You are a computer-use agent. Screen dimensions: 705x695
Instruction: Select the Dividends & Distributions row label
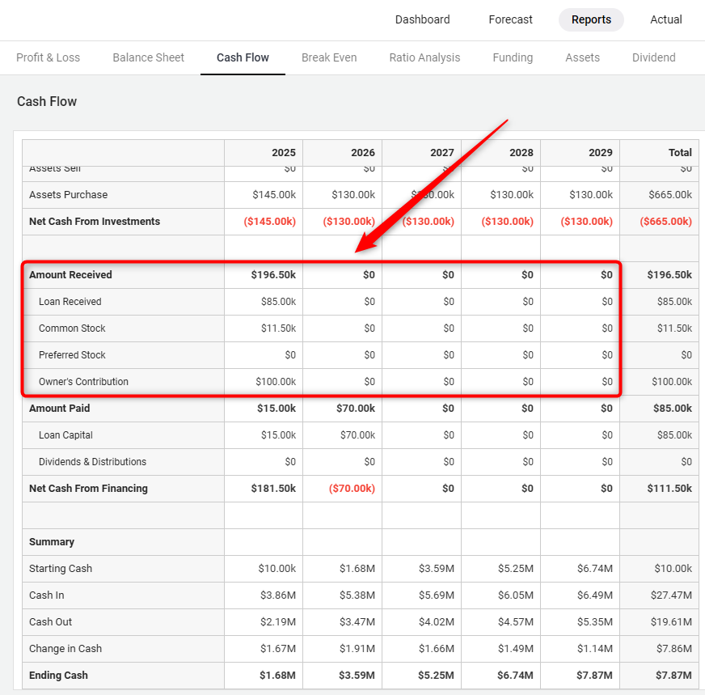[x=92, y=462]
